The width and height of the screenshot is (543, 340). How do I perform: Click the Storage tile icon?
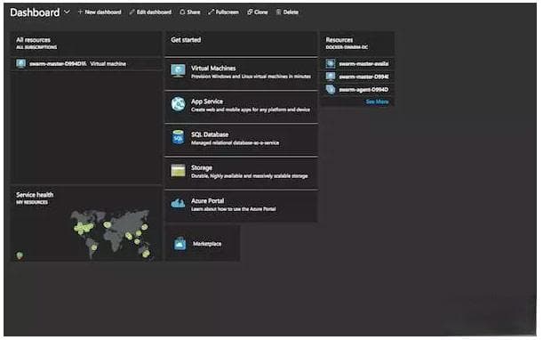[x=178, y=170]
